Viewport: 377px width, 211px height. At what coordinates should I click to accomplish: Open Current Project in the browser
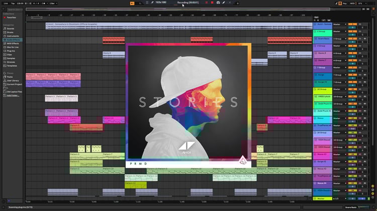pyautogui.click(x=15, y=84)
